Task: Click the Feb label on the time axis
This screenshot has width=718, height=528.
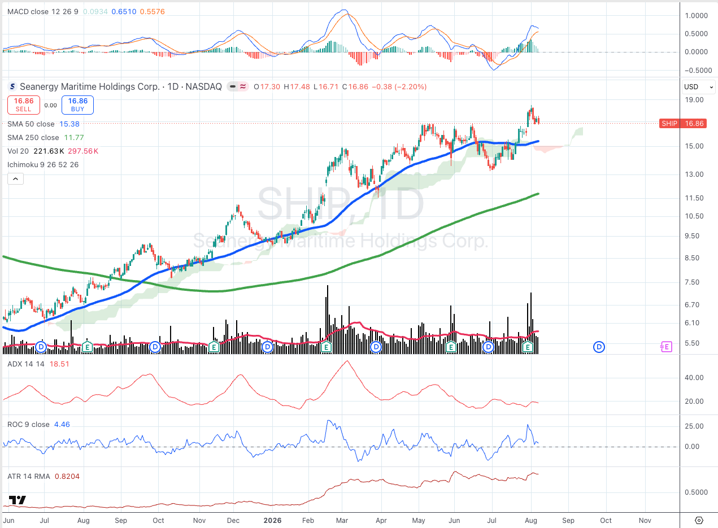Action: click(307, 520)
